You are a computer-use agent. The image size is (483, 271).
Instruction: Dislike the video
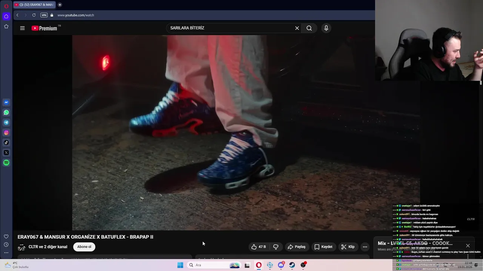click(x=276, y=247)
